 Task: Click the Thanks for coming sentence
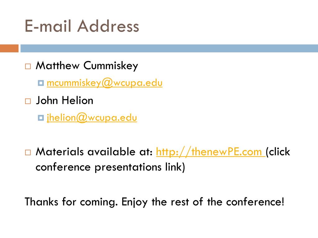coord(71,202)
